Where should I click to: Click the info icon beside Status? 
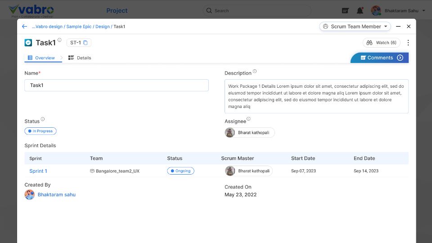tap(43, 119)
